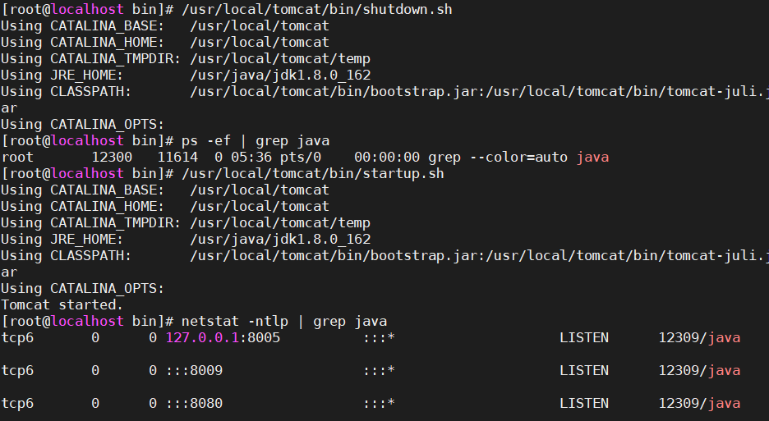The height and width of the screenshot is (421, 769).
Task: Click LISTEN in the 8080 row
Action: 584,403
